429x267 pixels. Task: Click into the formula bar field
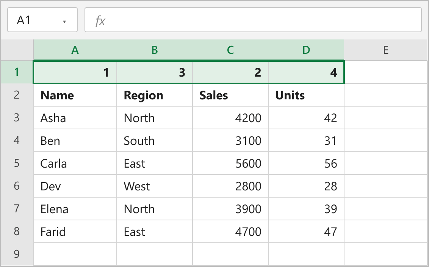(x=253, y=20)
